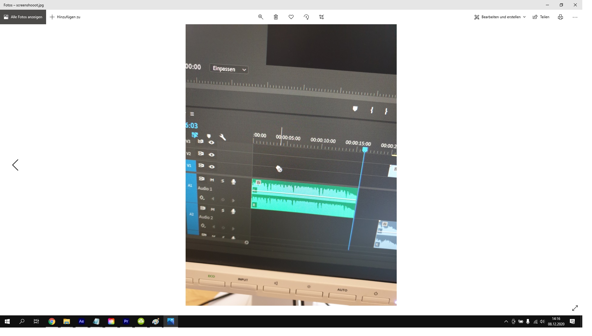Toggle the microphone icon in the system tray
592x336 pixels.
(528, 321)
